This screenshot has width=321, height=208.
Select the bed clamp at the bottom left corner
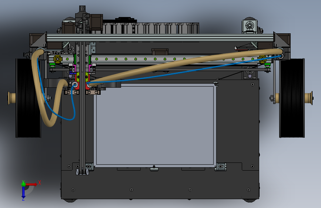click(x=88, y=166)
